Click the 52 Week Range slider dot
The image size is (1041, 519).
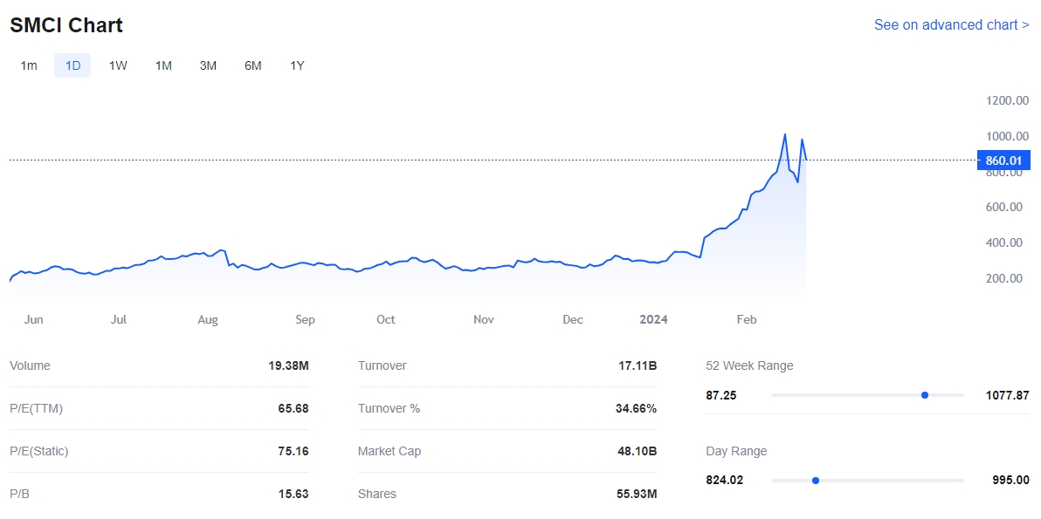pyautogui.click(x=924, y=395)
